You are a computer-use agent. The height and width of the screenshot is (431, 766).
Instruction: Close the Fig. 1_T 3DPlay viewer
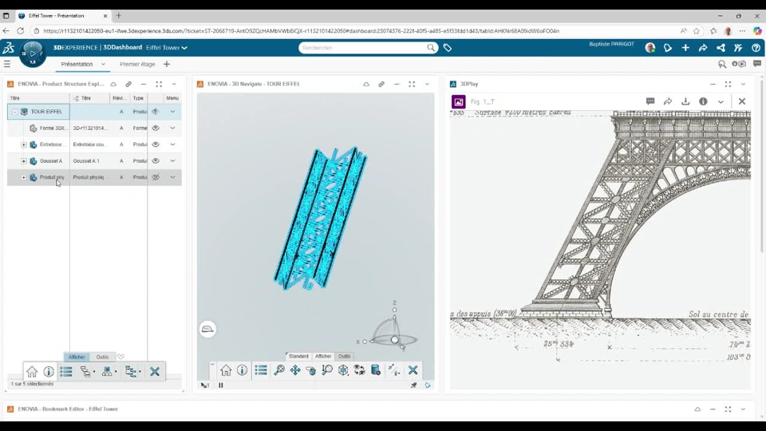point(742,101)
